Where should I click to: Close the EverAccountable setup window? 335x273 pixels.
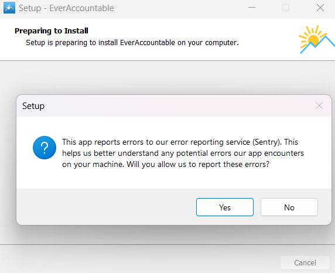[x=320, y=8]
